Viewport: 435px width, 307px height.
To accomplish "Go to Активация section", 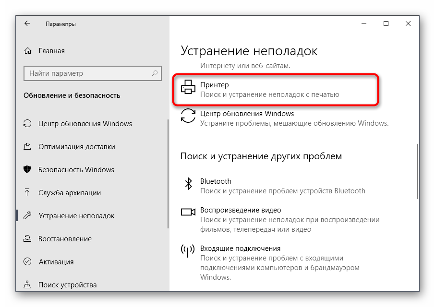I will 56,262.
